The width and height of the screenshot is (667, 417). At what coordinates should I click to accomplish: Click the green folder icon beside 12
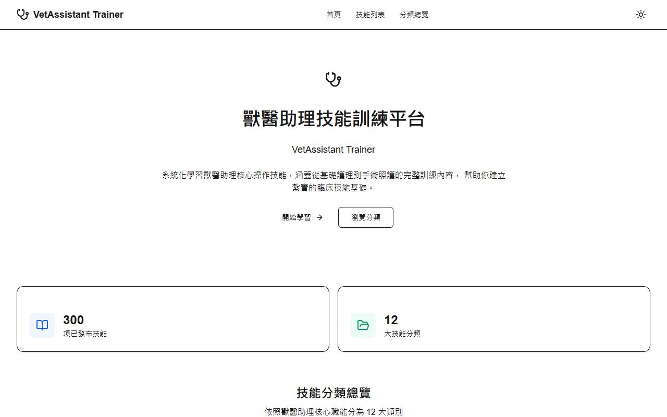pyautogui.click(x=363, y=325)
